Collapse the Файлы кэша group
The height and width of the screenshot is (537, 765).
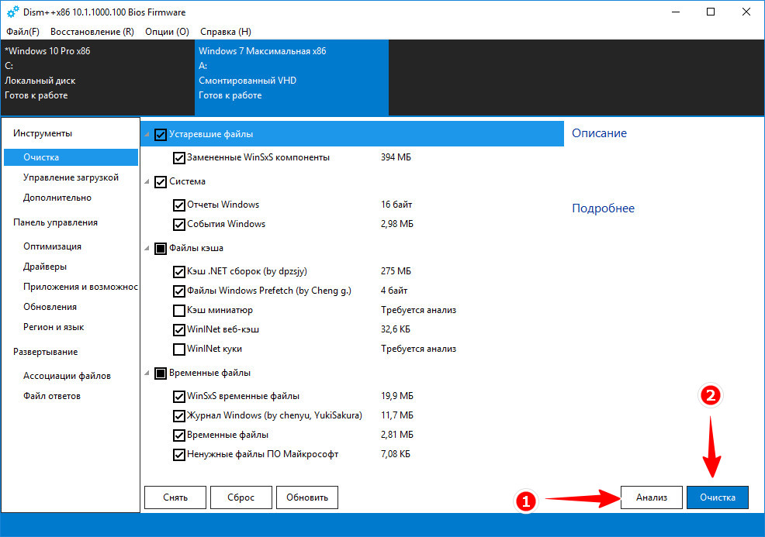tap(147, 249)
